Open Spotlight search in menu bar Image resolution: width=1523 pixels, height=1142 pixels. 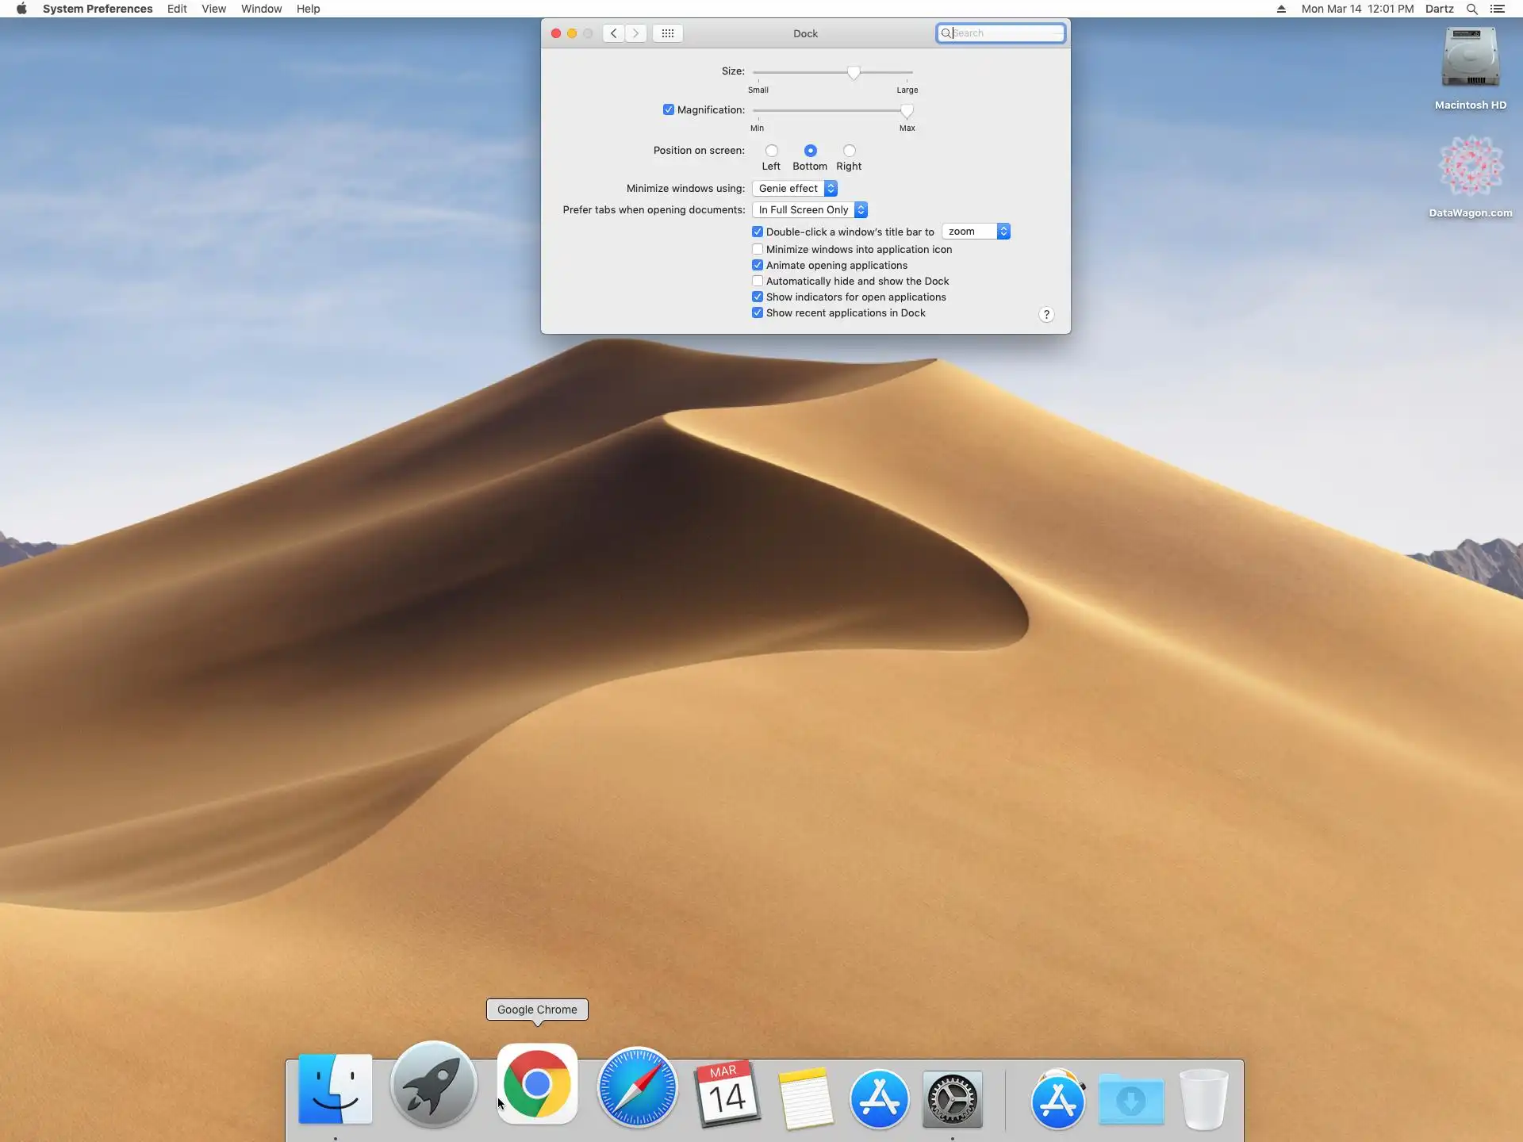[x=1471, y=9]
